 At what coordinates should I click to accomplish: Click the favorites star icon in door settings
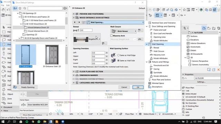click(20, 8)
